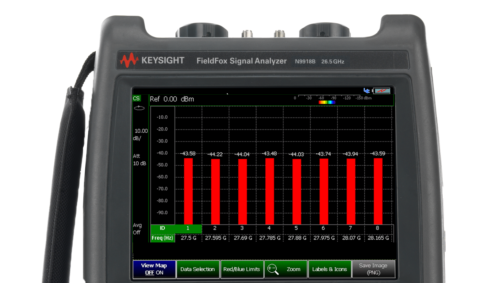Select ID 6 cell
The height and width of the screenshot is (283, 503).
323,228
